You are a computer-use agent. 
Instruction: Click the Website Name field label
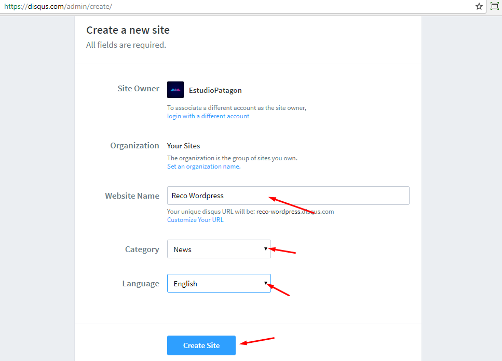[132, 196]
